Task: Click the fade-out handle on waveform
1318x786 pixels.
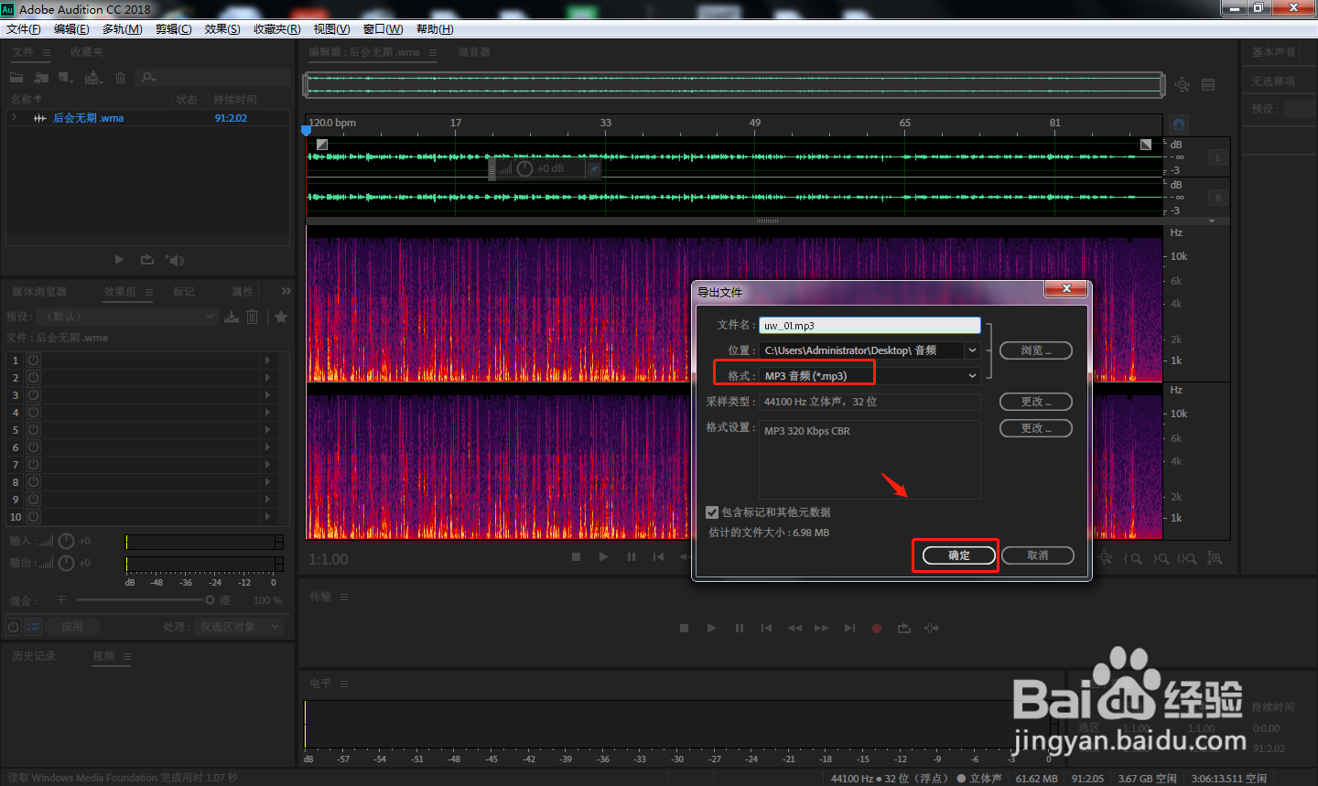Action: coord(1146,145)
